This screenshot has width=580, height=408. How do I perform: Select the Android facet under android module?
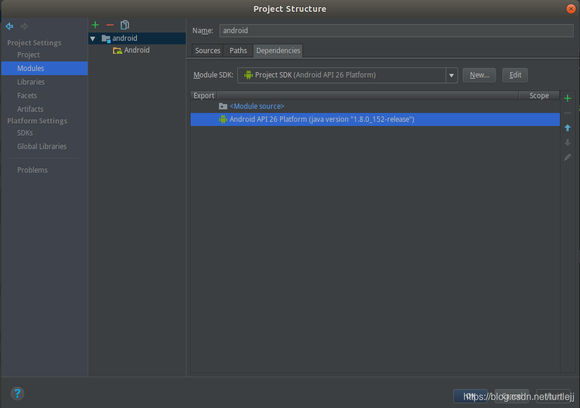click(x=131, y=50)
